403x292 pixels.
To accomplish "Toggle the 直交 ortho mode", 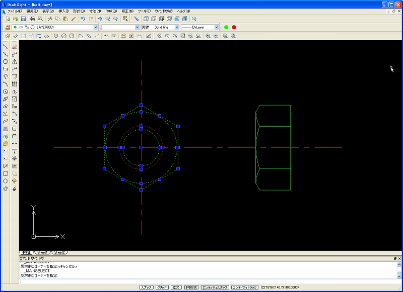I will coord(176,287).
